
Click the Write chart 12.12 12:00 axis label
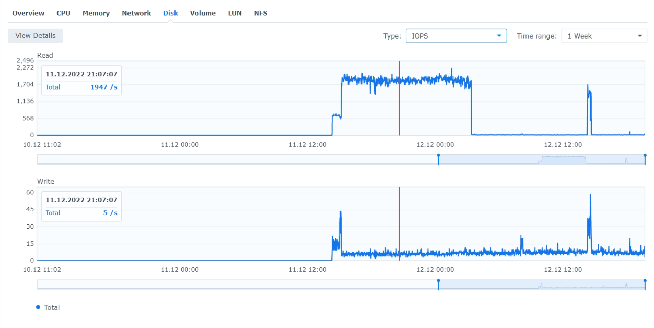563,270
